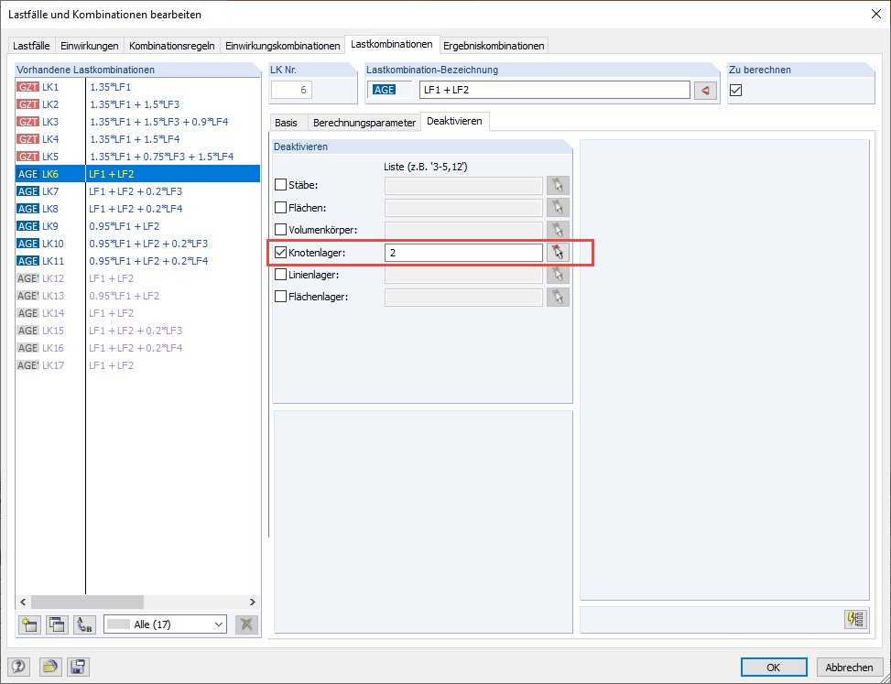Click the lightning list icon at bottom right
Image resolution: width=891 pixels, height=684 pixels.
(x=856, y=619)
